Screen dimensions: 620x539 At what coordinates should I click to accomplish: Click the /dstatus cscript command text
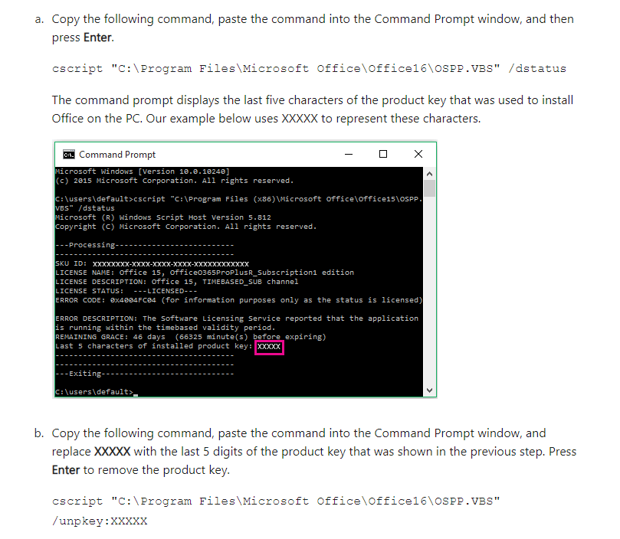[x=309, y=69]
